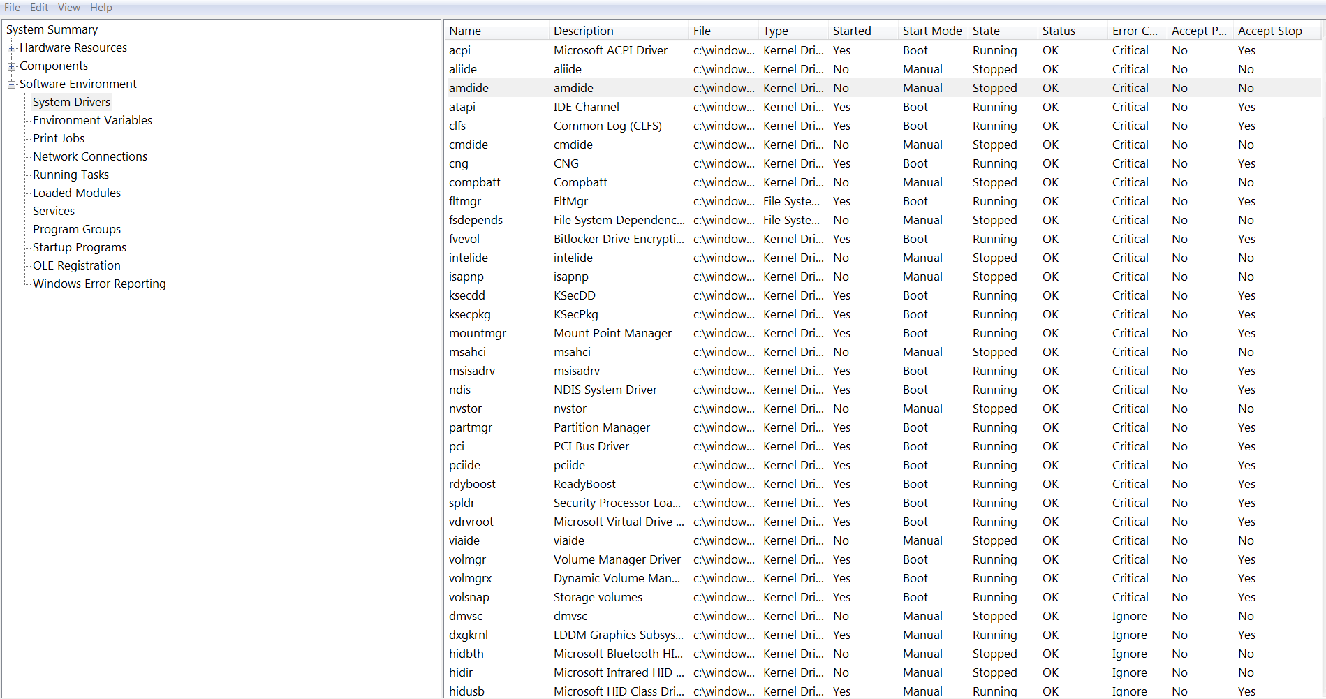Viewport: 1326px width, 699px height.
Task: Click the Storage volumes description
Action: point(598,597)
